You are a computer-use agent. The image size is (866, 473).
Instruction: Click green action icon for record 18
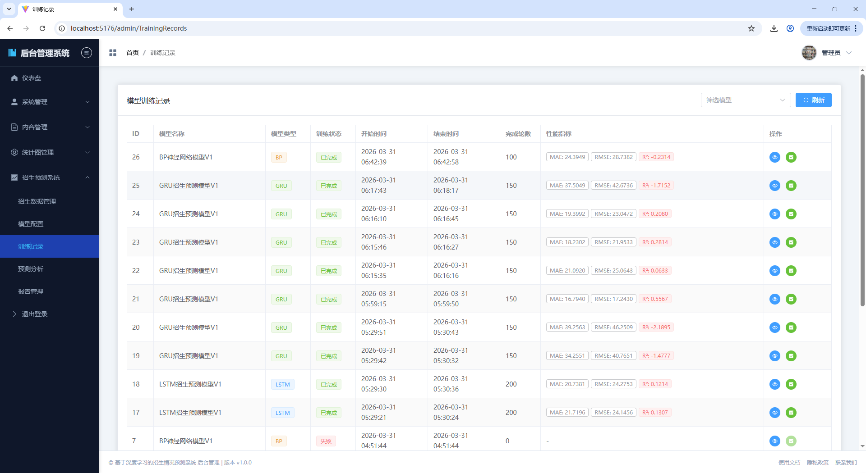pyautogui.click(x=791, y=384)
